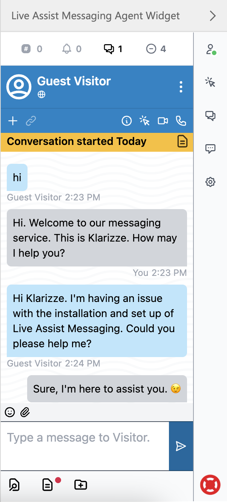
Task: Send the message with arrow button
Action: click(x=181, y=447)
